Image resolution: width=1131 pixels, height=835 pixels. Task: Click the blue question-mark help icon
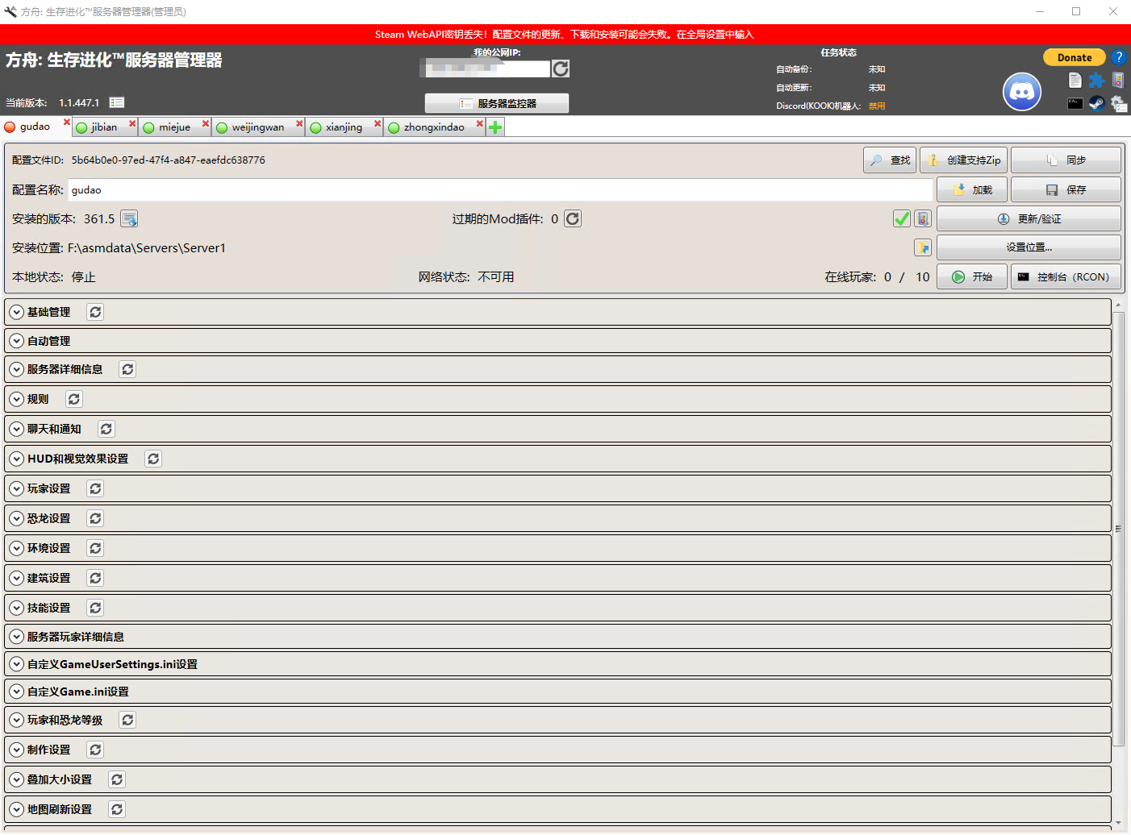pos(1118,57)
